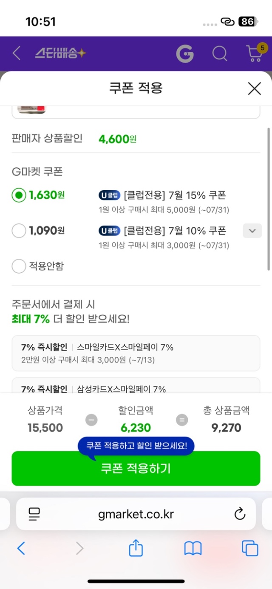This screenshot has width=272, height=589.
Task: Open Safari reader/page menu icon
Action: tap(34, 514)
